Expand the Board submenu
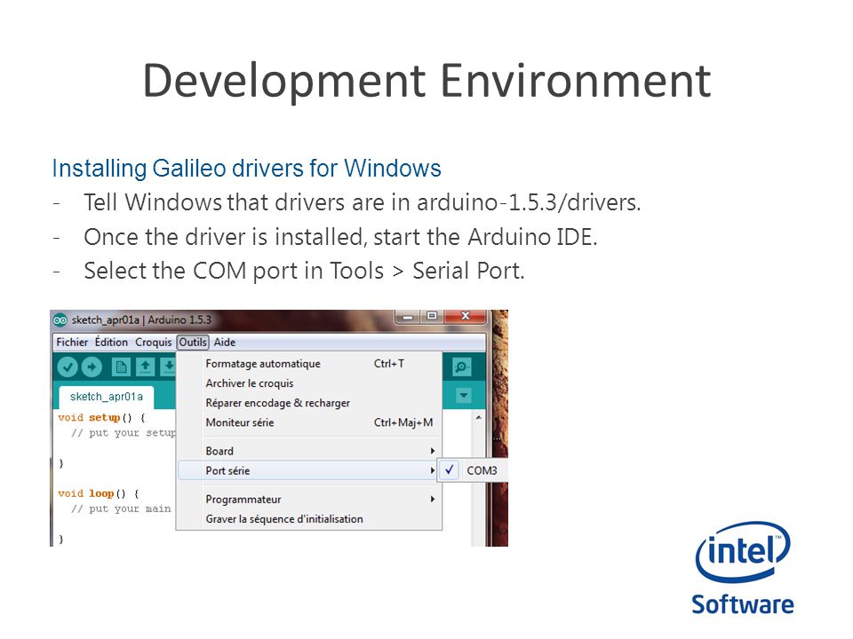The width and height of the screenshot is (853, 639). tap(309, 451)
